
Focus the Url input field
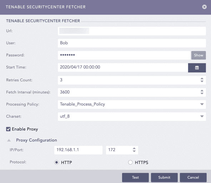132,31
